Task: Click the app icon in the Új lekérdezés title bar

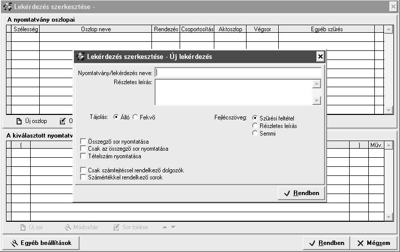Action: click(81, 56)
